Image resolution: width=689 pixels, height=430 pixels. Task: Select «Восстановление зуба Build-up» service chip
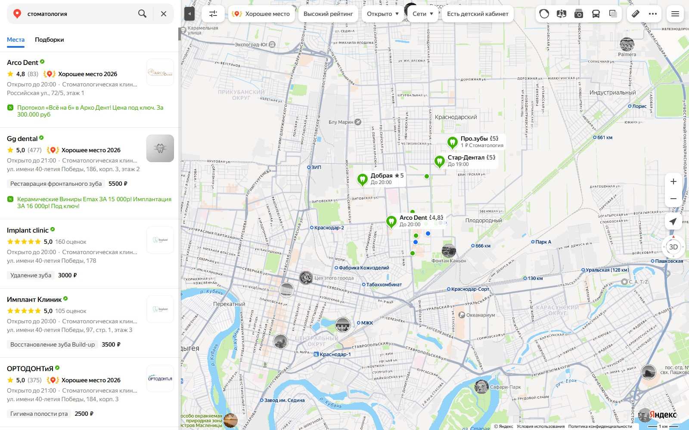point(53,344)
